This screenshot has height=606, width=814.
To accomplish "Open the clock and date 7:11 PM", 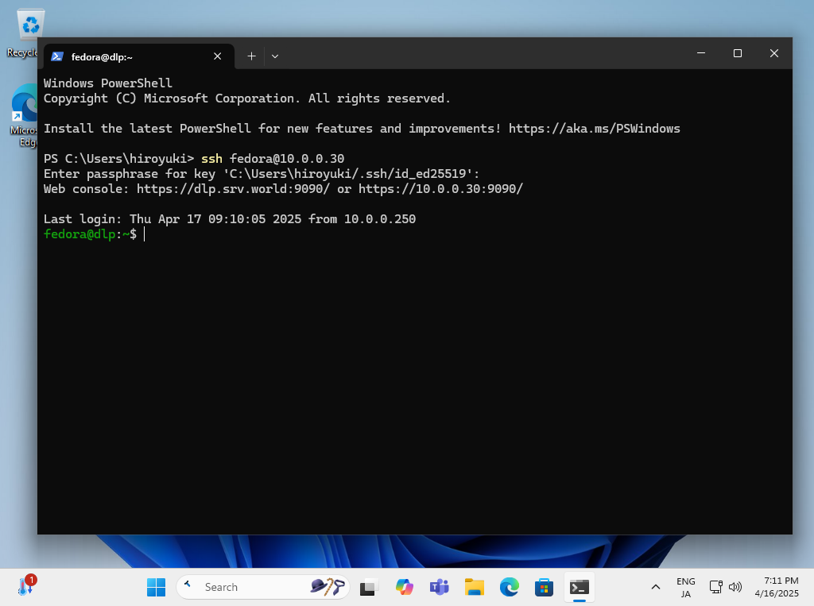I will pos(777,587).
